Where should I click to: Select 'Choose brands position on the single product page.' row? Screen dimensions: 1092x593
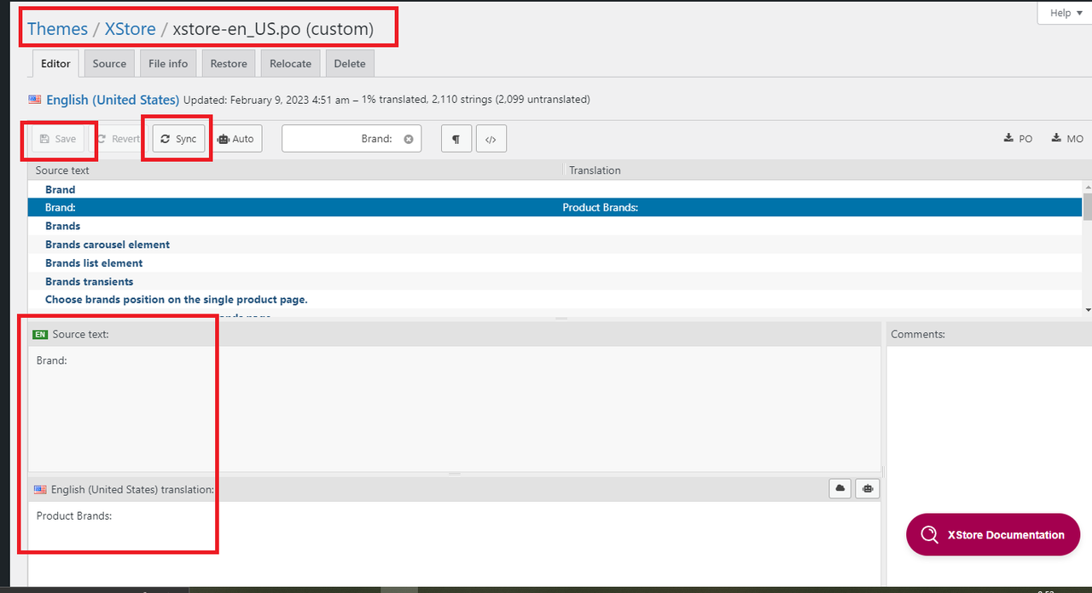pos(555,300)
